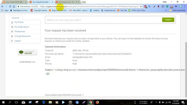Open the cobalt.io bookmark
This screenshot has height=105, width=187.
[x=95, y=10]
